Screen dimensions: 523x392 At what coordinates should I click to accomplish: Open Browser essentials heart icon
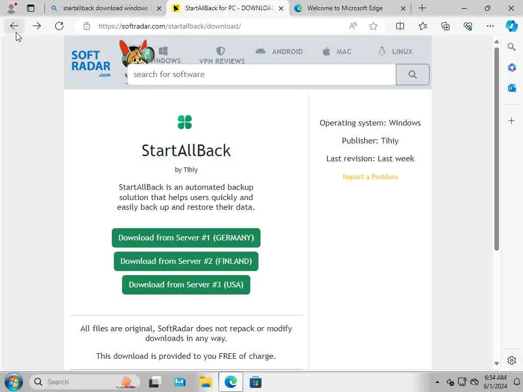(468, 26)
